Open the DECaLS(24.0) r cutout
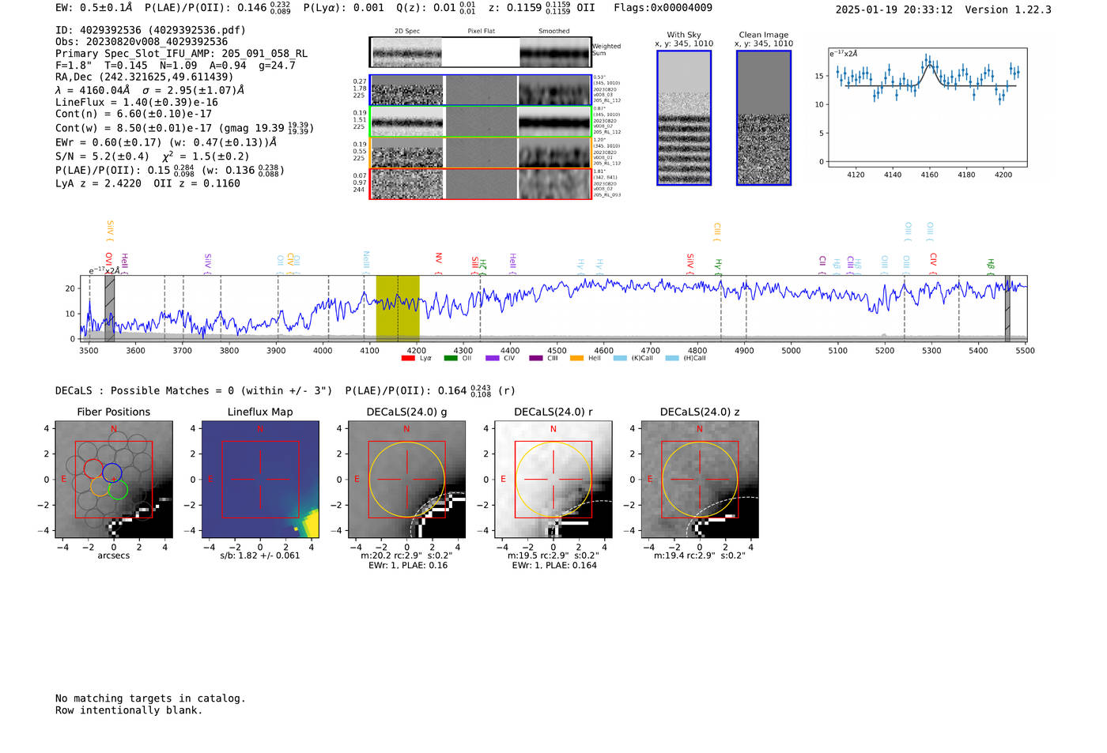Image resolution: width=1107 pixels, height=753 pixels. pos(553,480)
